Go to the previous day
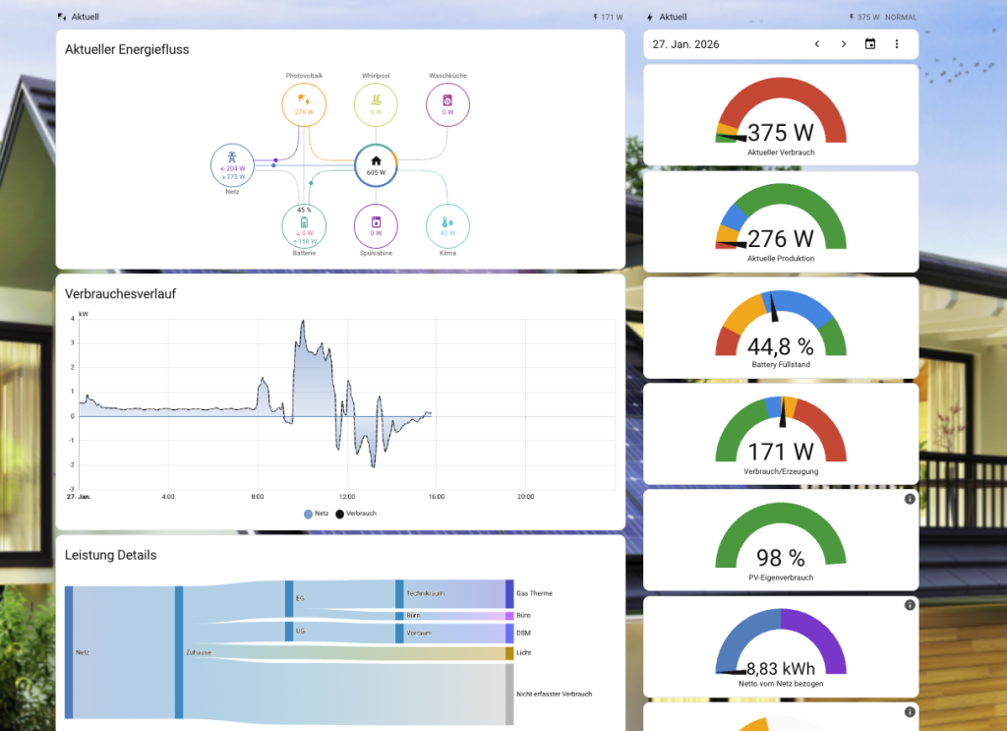This screenshot has width=1007, height=731. point(816,44)
